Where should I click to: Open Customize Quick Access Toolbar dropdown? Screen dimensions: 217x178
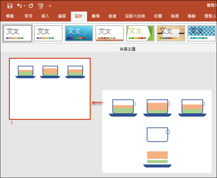pyautogui.click(x=50, y=6)
